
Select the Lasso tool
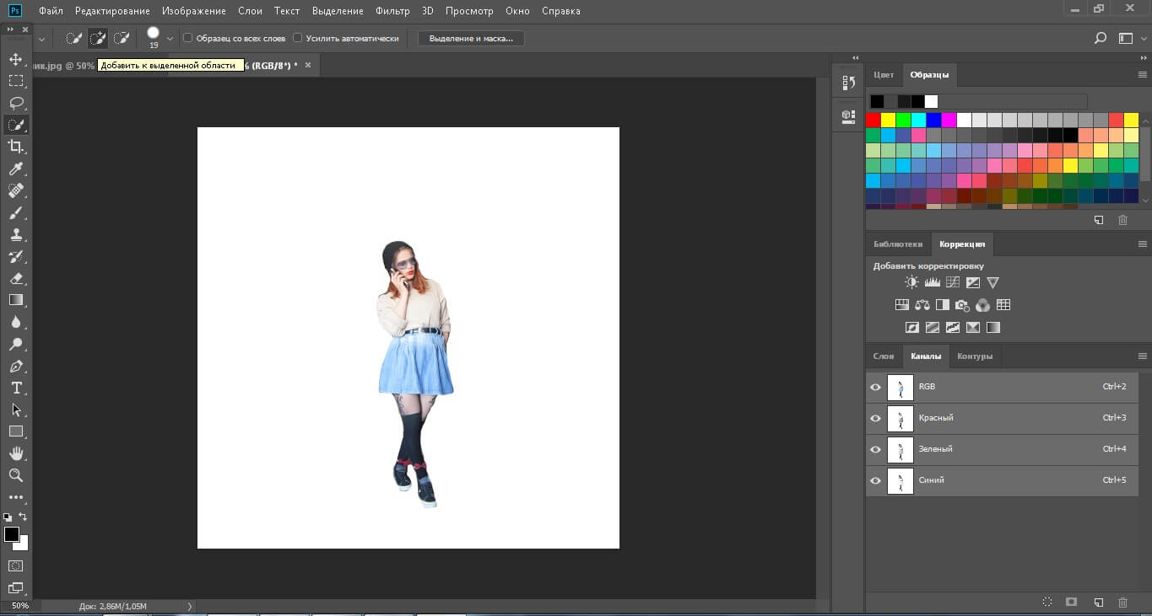point(15,103)
